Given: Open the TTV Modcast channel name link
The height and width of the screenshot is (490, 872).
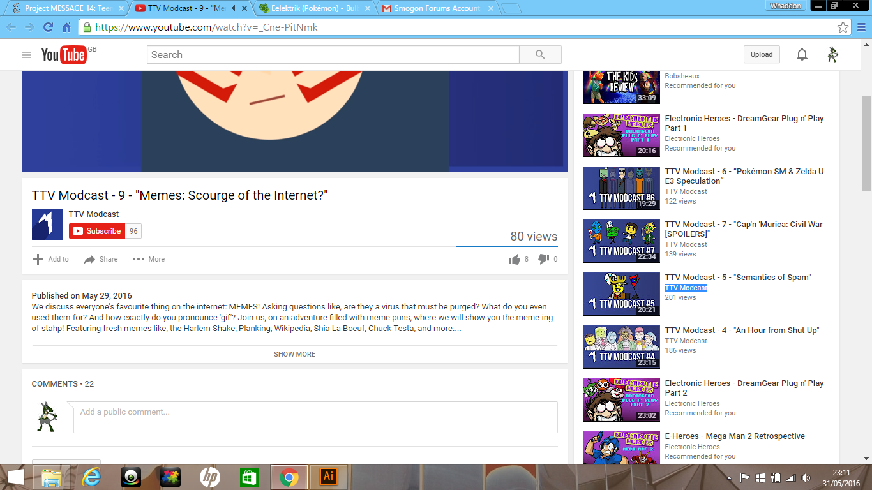Looking at the screenshot, I should pyautogui.click(x=94, y=214).
